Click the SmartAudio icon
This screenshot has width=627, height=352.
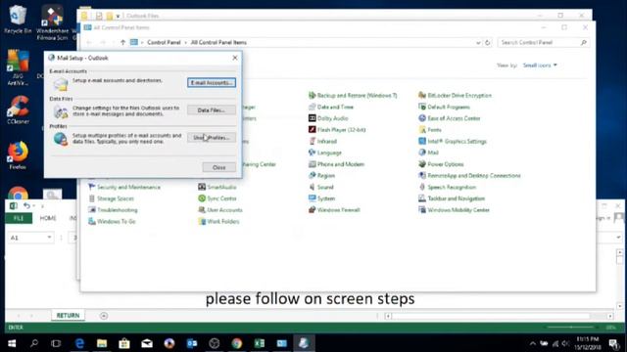click(x=202, y=187)
